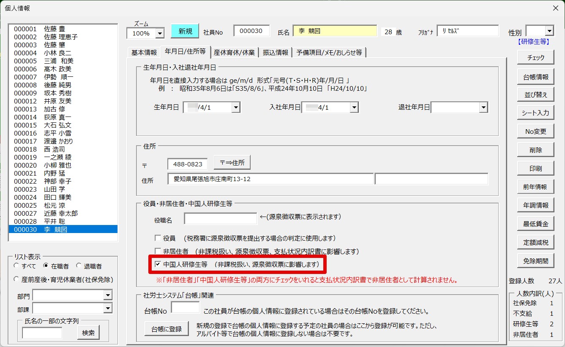Screen dimensions: 565x347
Task: Open the ズーム percentage dropdown
Action: click(x=160, y=33)
